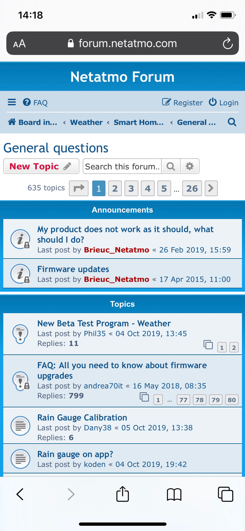
Task: Navigate to the Weather breadcrumb
Action: [x=86, y=122]
